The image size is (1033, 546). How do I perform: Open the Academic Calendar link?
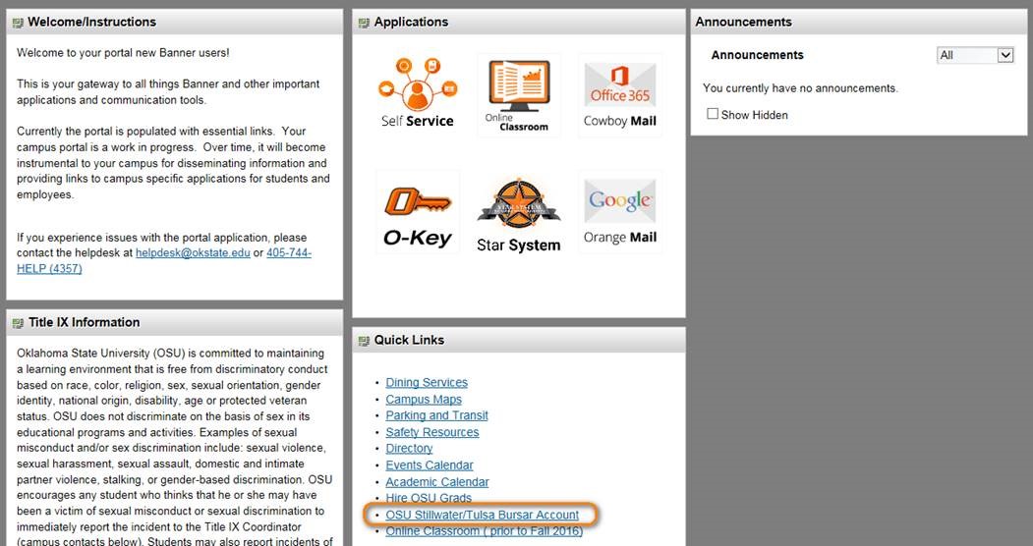[x=437, y=481]
